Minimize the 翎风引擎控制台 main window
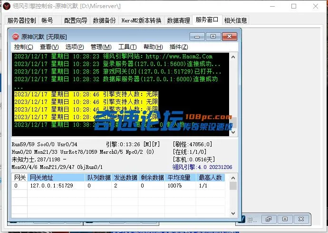 (x=272, y=6)
